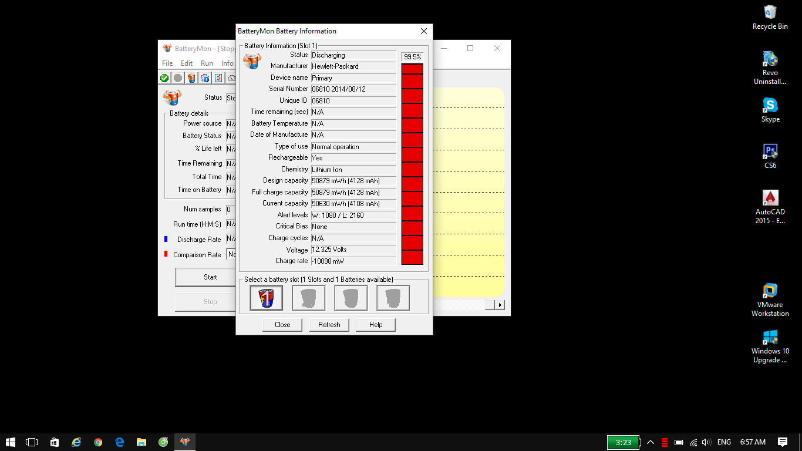This screenshot has height=451, width=802.
Task: Click BatteryMon taskbar button
Action: click(x=185, y=442)
